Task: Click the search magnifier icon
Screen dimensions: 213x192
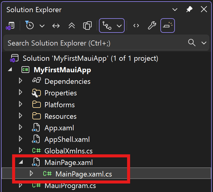Action: point(192,43)
